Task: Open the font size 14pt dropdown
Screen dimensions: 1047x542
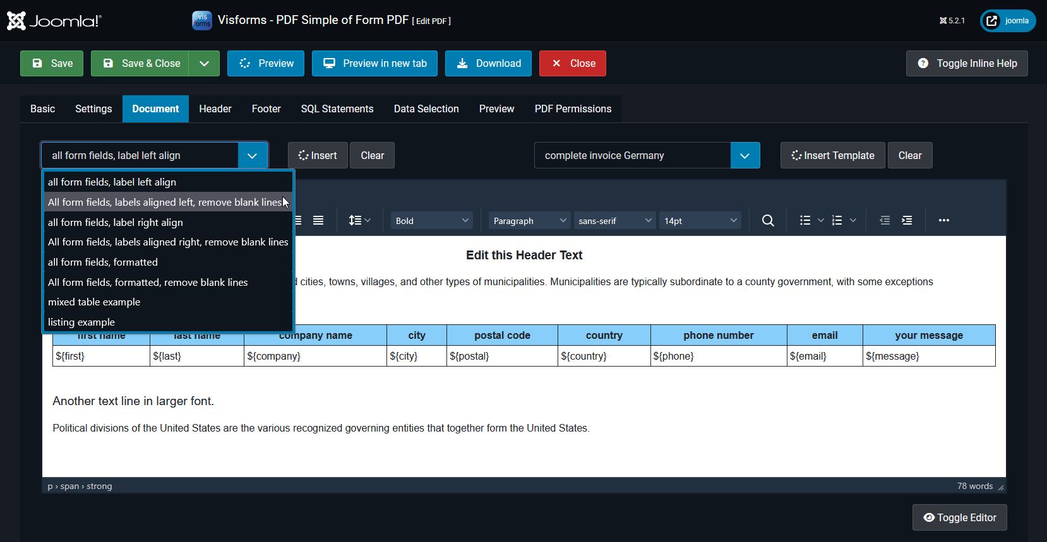Action: tap(700, 220)
